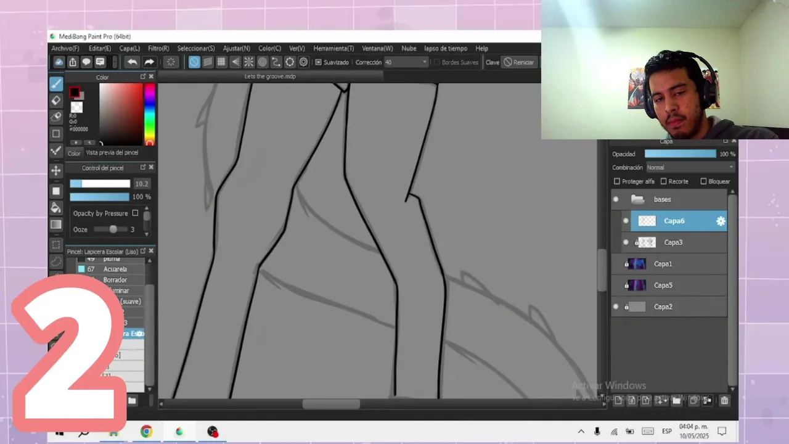Click the Redo arrow button
The image size is (789, 444).
coord(149,62)
